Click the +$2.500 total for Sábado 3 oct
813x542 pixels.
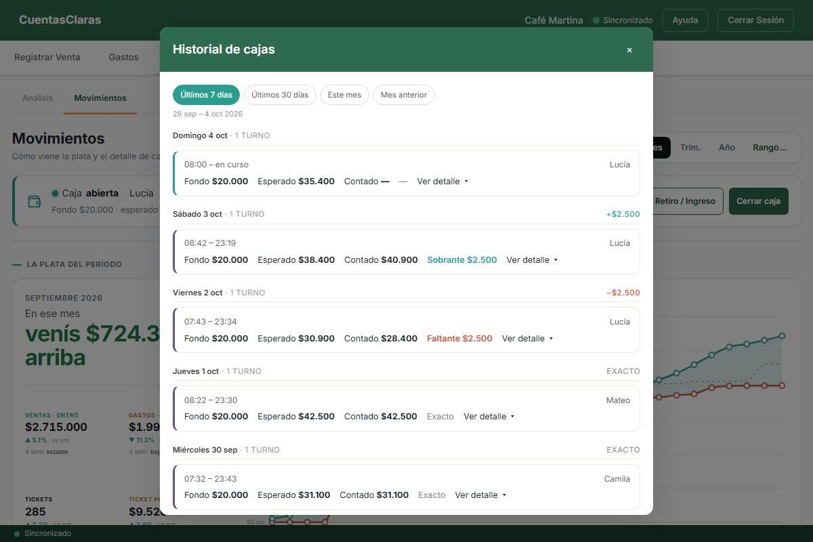[x=623, y=214]
